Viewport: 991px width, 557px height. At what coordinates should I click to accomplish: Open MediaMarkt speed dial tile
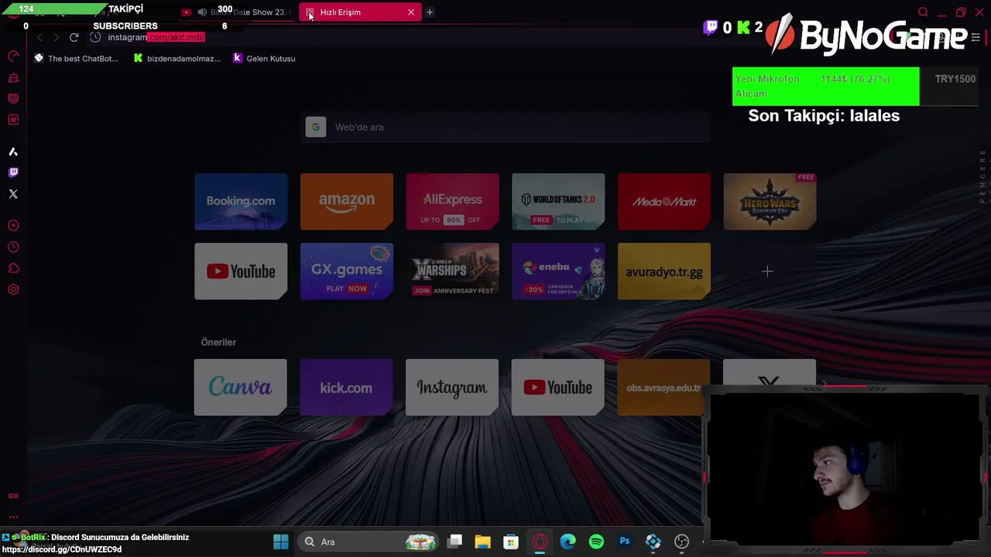(664, 201)
